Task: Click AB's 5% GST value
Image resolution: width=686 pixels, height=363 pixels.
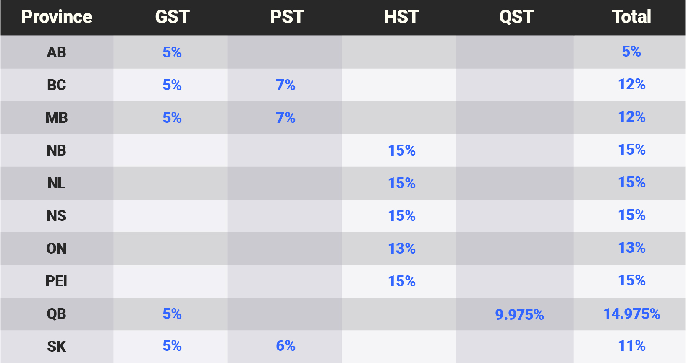Action: pos(172,52)
